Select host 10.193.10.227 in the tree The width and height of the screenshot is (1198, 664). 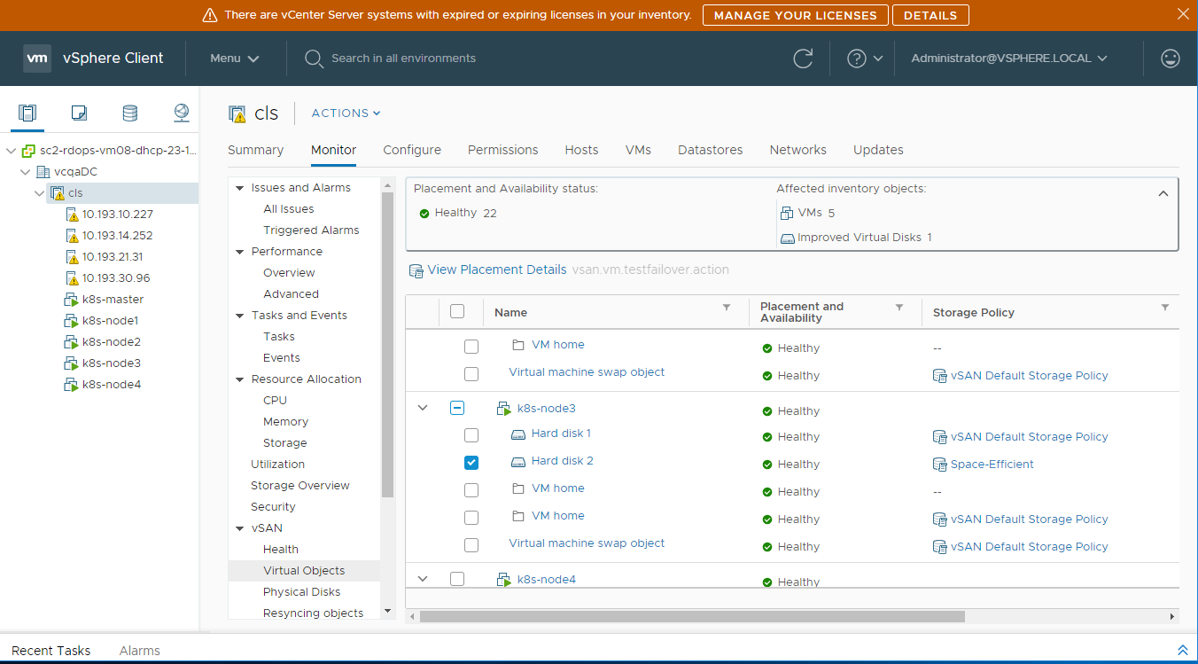(118, 215)
